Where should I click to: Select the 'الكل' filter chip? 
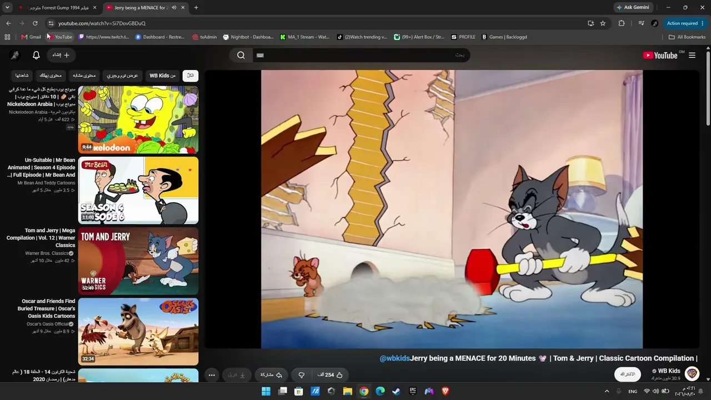[191, 76]
